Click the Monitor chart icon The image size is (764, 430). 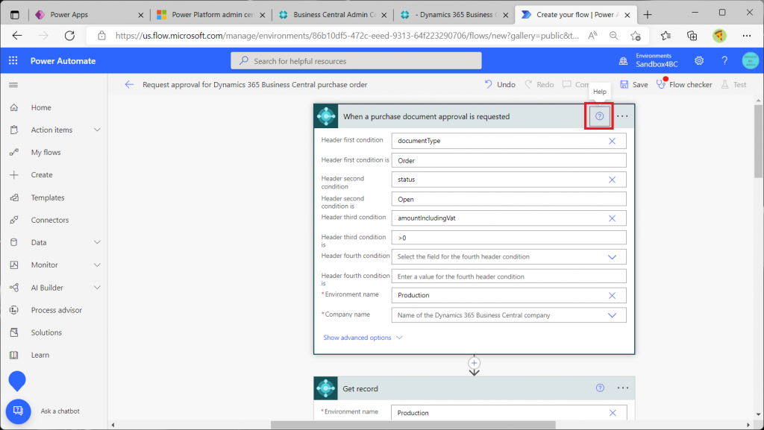[x=14, y=265]
